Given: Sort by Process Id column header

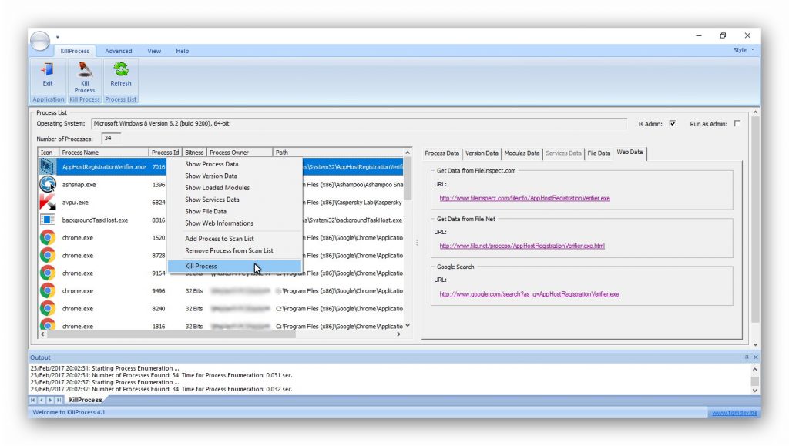Looking at the screenshot, I should coord(165,153).
